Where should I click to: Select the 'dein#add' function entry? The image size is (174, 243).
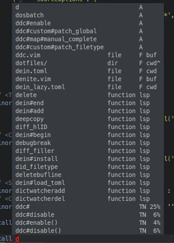click(x=88, y=111)
